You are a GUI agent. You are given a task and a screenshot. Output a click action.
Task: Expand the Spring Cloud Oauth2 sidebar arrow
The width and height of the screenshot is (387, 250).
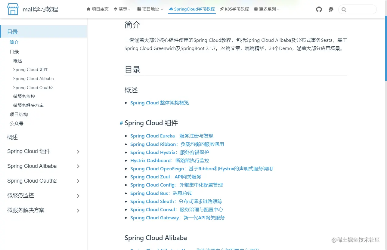tap(78, 181)
